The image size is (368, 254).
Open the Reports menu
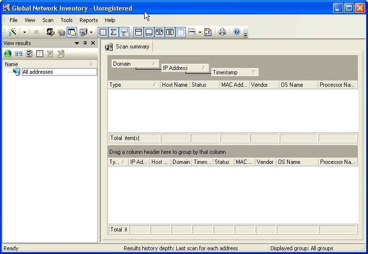89,20
